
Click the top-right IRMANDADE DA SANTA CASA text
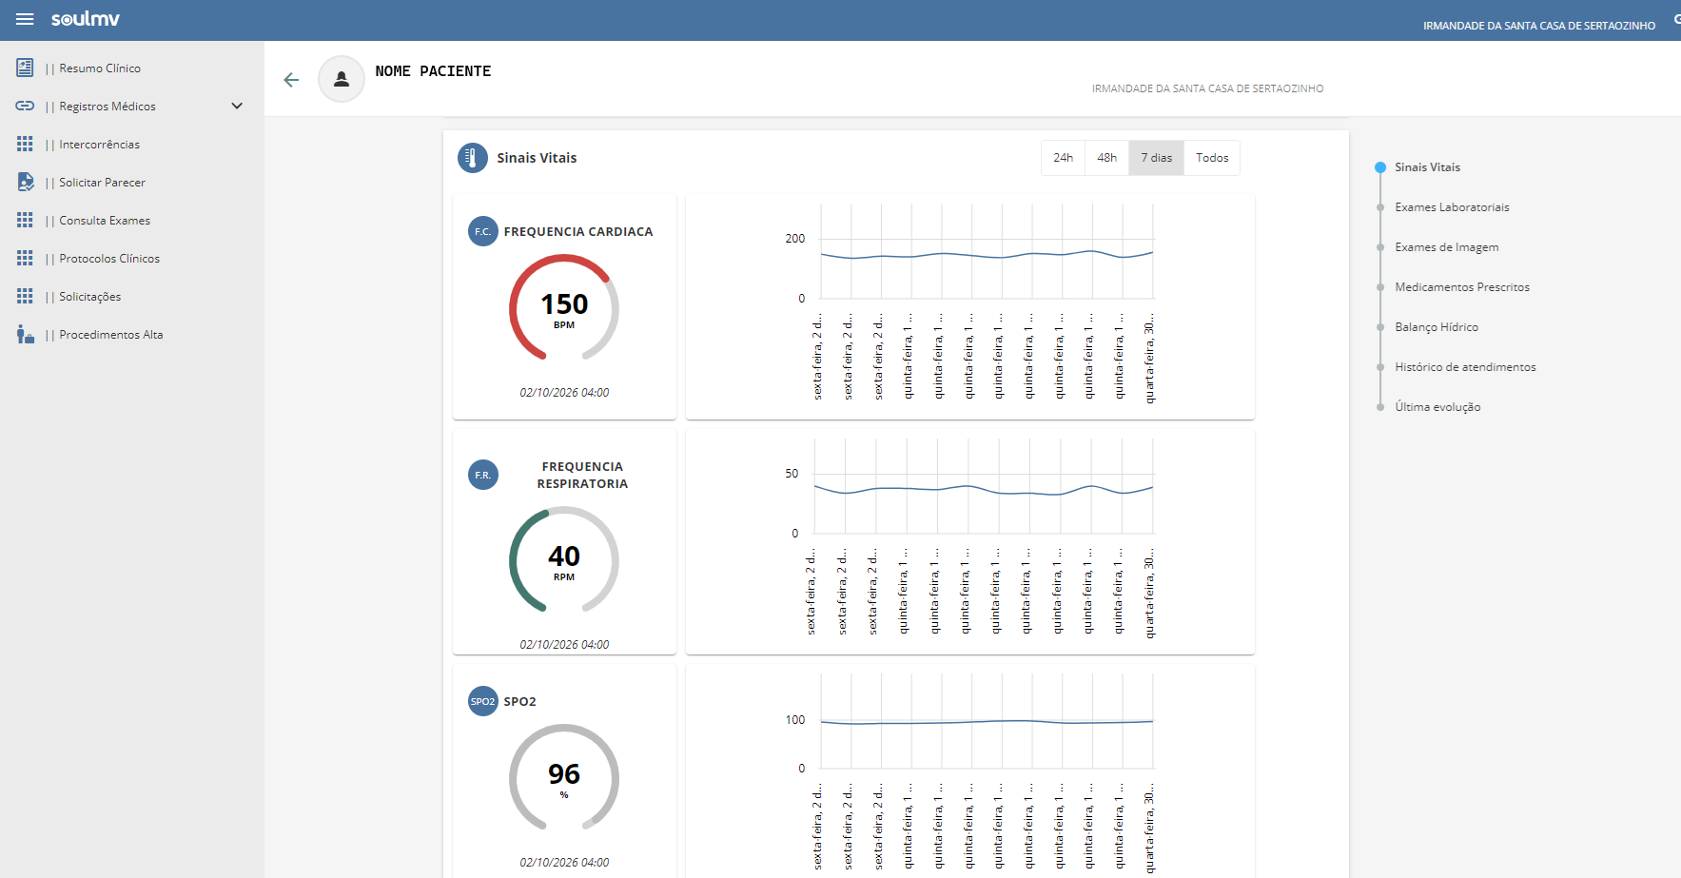tap(1539, 26)
